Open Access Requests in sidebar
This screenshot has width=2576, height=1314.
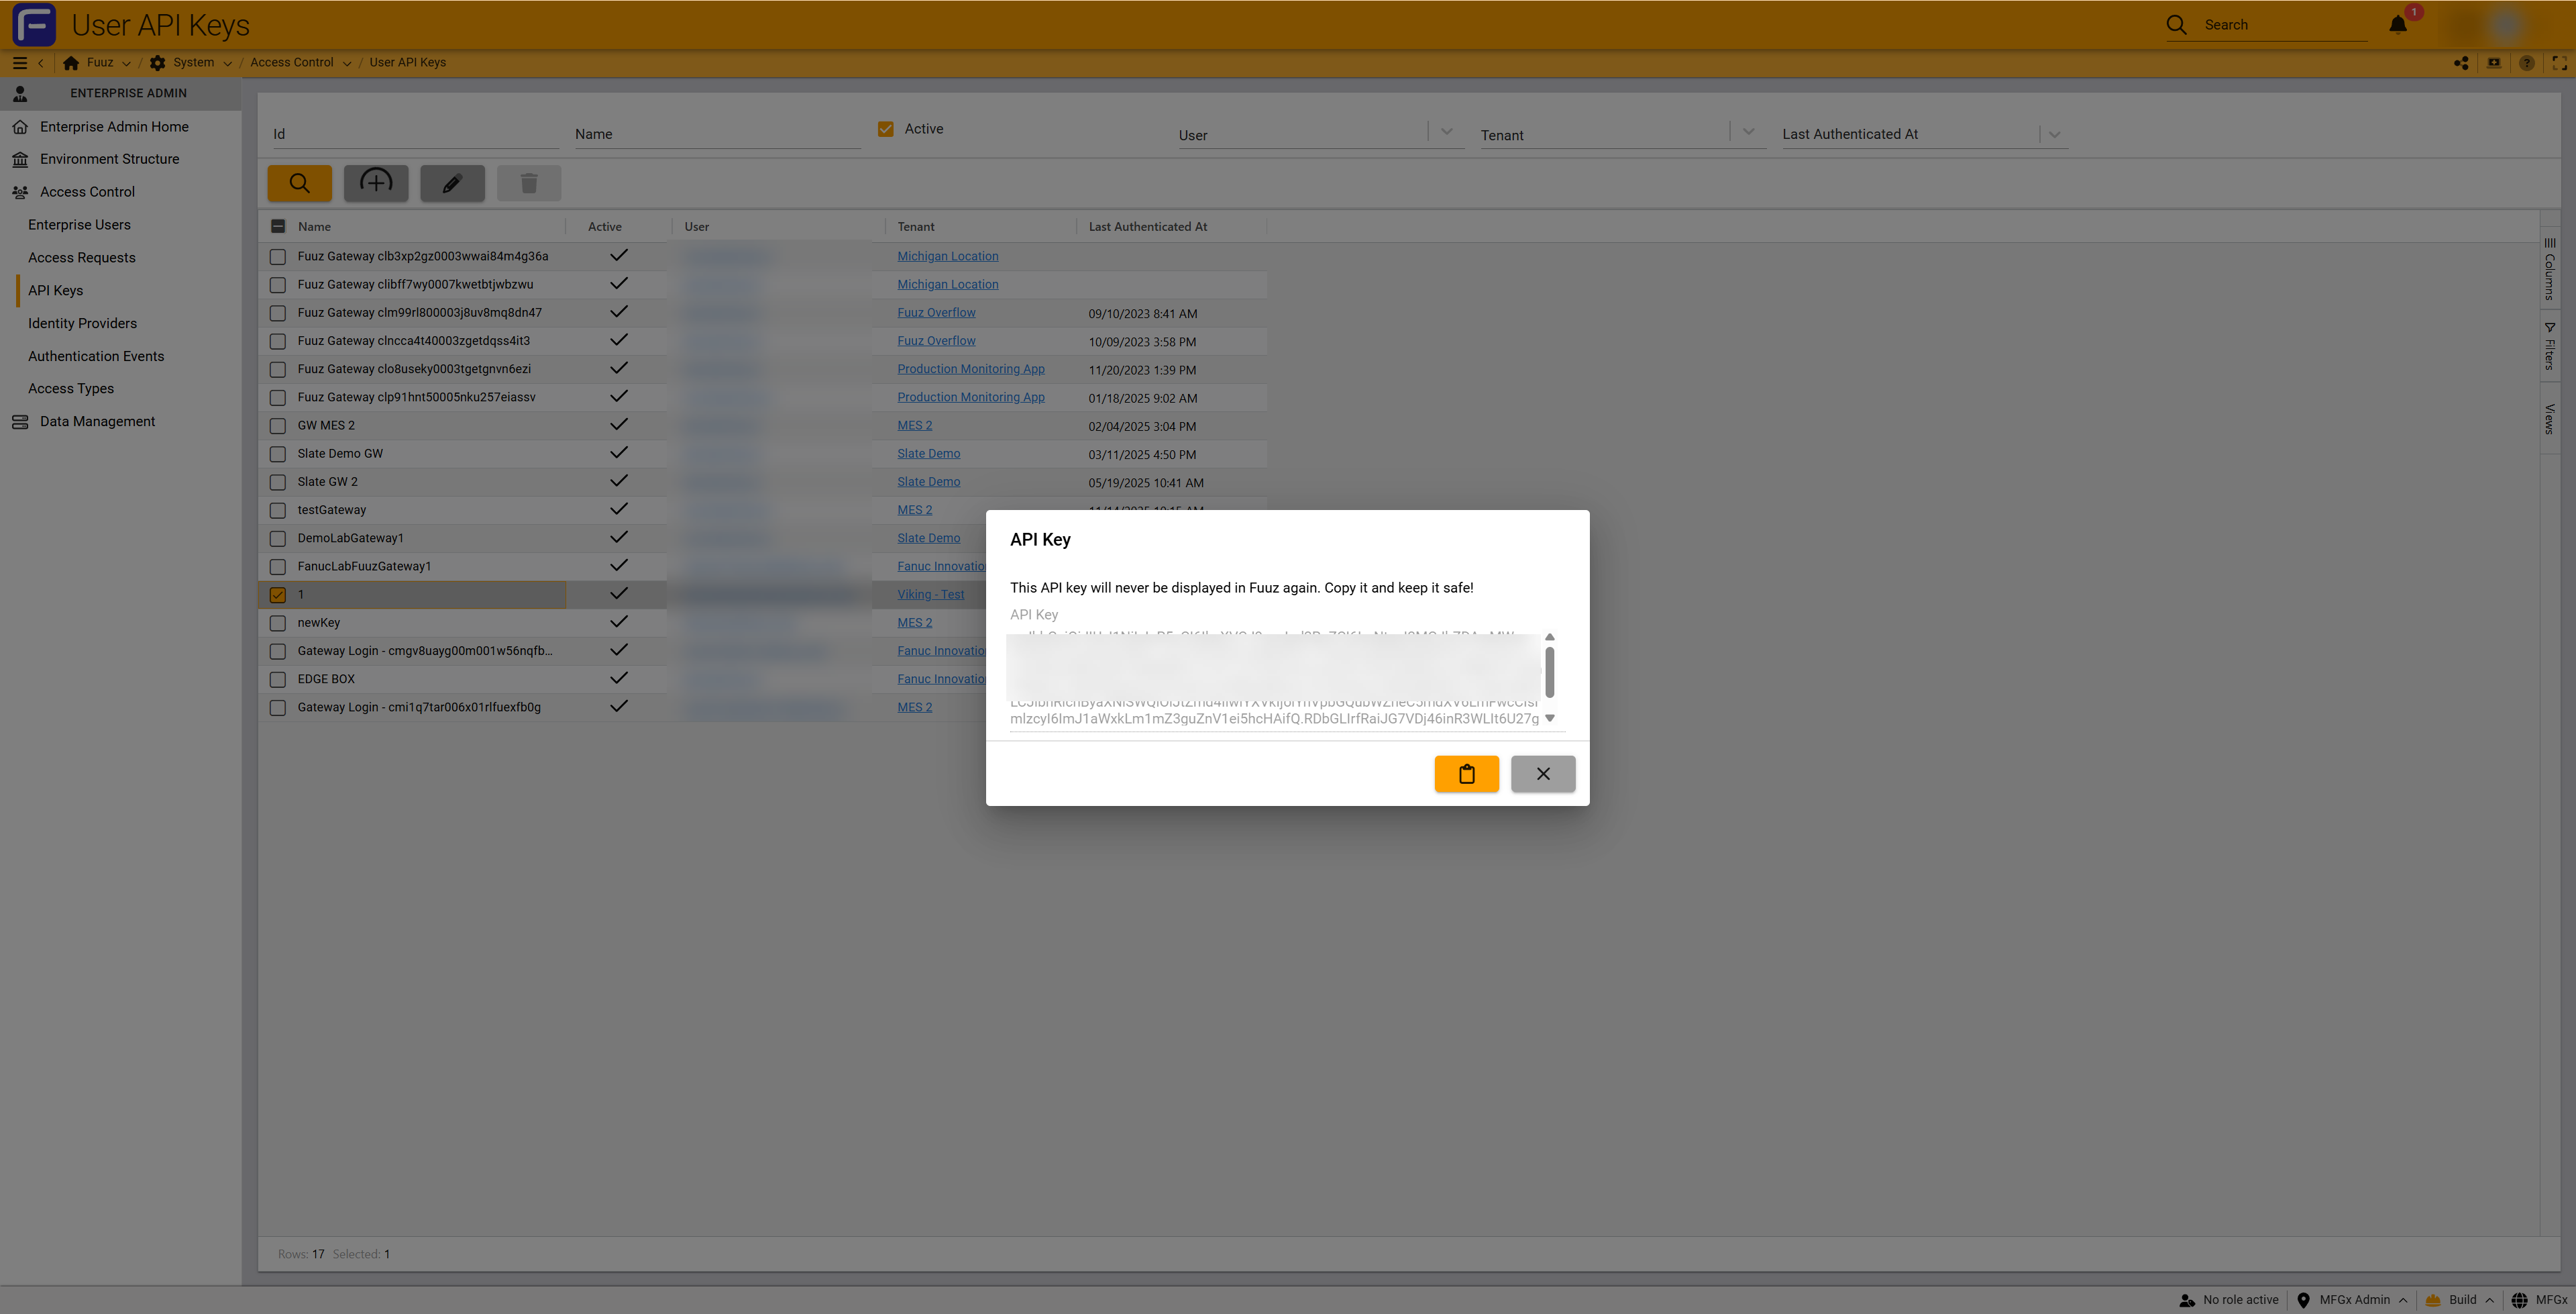tap(81, 257)
